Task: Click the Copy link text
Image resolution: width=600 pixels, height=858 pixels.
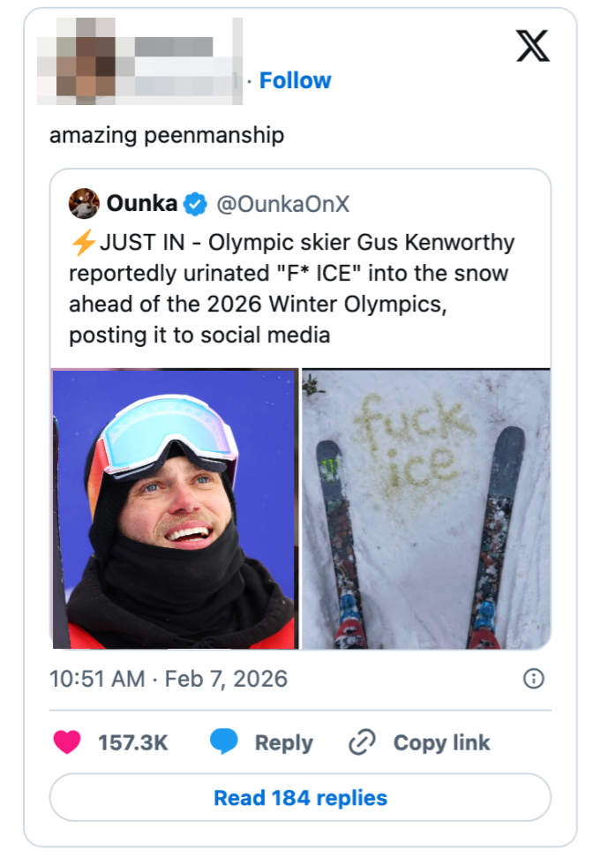Action: tap(441, 743)
